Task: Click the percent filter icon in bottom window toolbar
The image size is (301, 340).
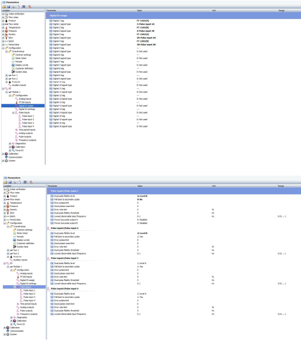Action: tap(31, 182)
